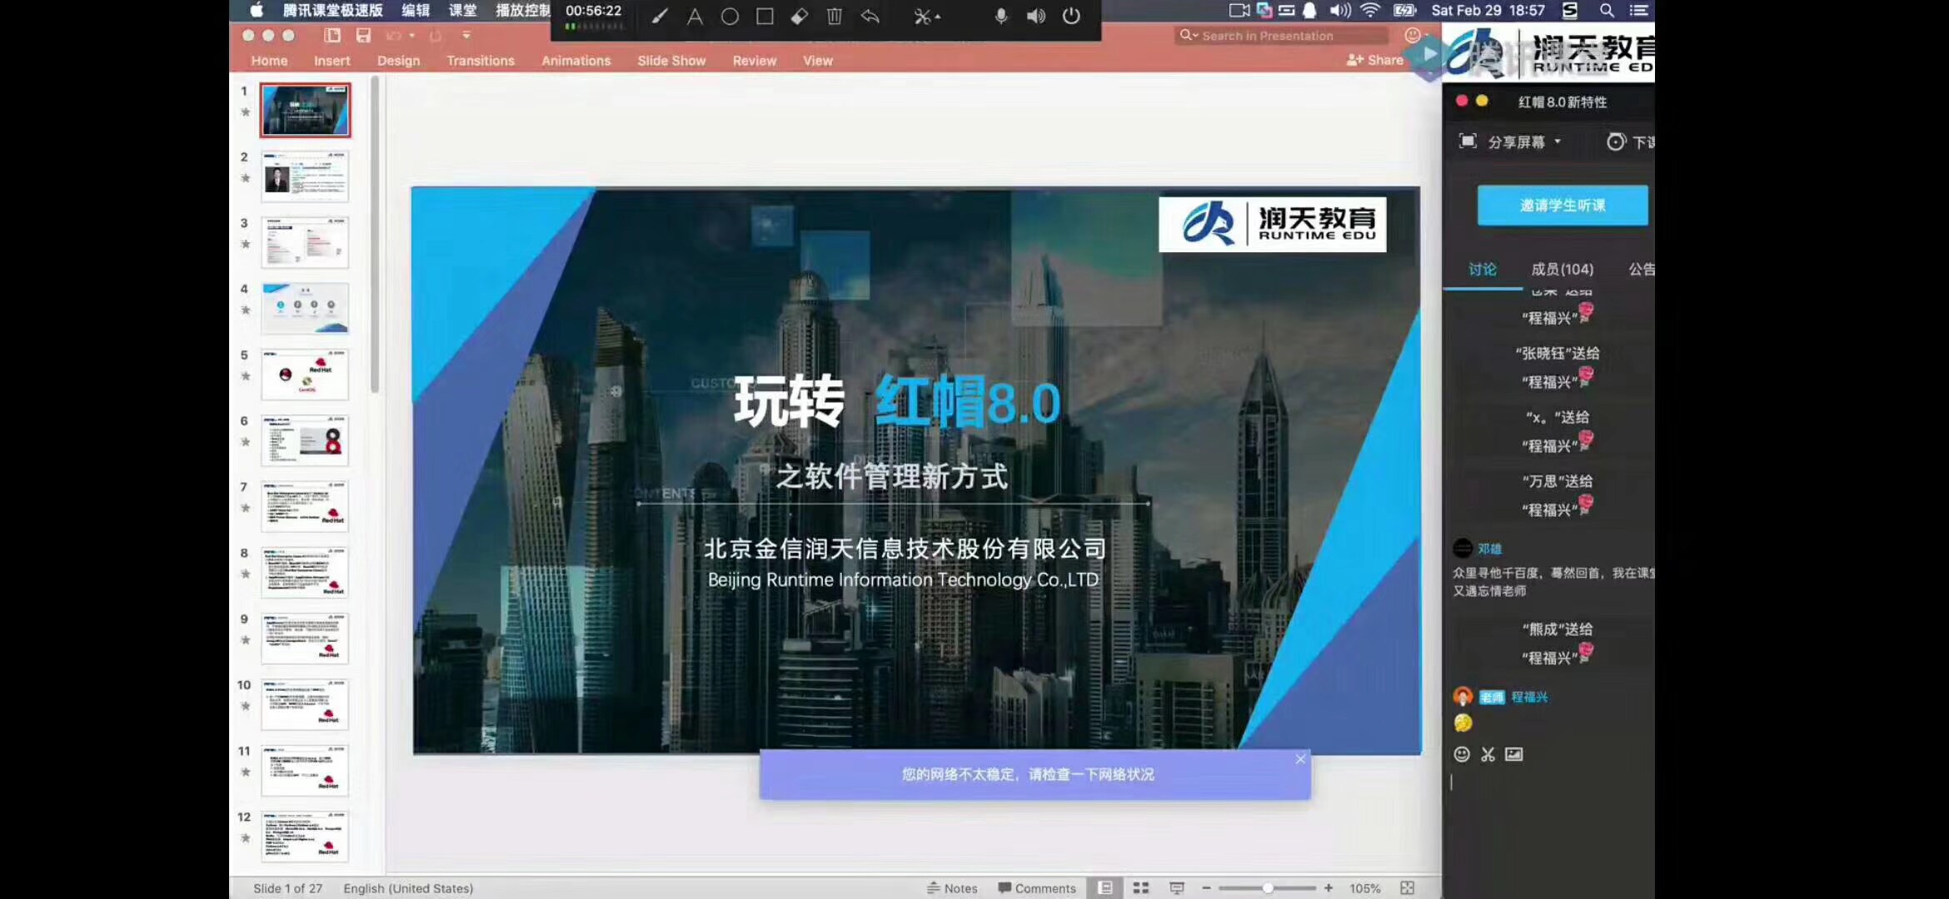
Task: Pick the eraser tool
Action: 800,16
